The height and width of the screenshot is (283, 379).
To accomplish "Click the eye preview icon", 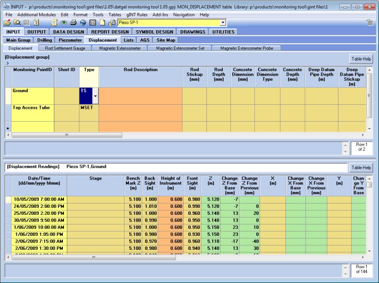I will (x=64, y=23).
